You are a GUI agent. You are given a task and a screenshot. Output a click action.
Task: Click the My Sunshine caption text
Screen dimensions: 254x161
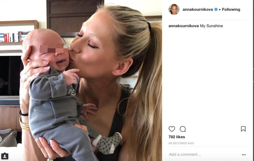click(x=212, y=26)
